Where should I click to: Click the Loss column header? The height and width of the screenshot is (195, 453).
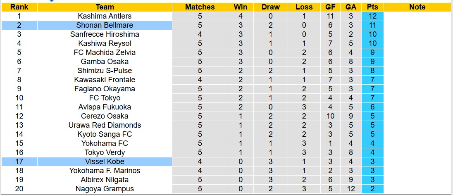(304, 7)
